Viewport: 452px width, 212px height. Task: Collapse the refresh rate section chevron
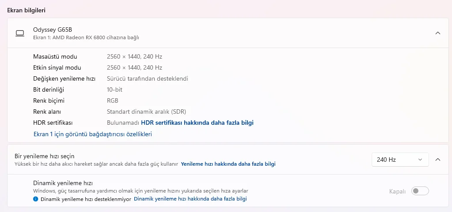coord(437,160)
